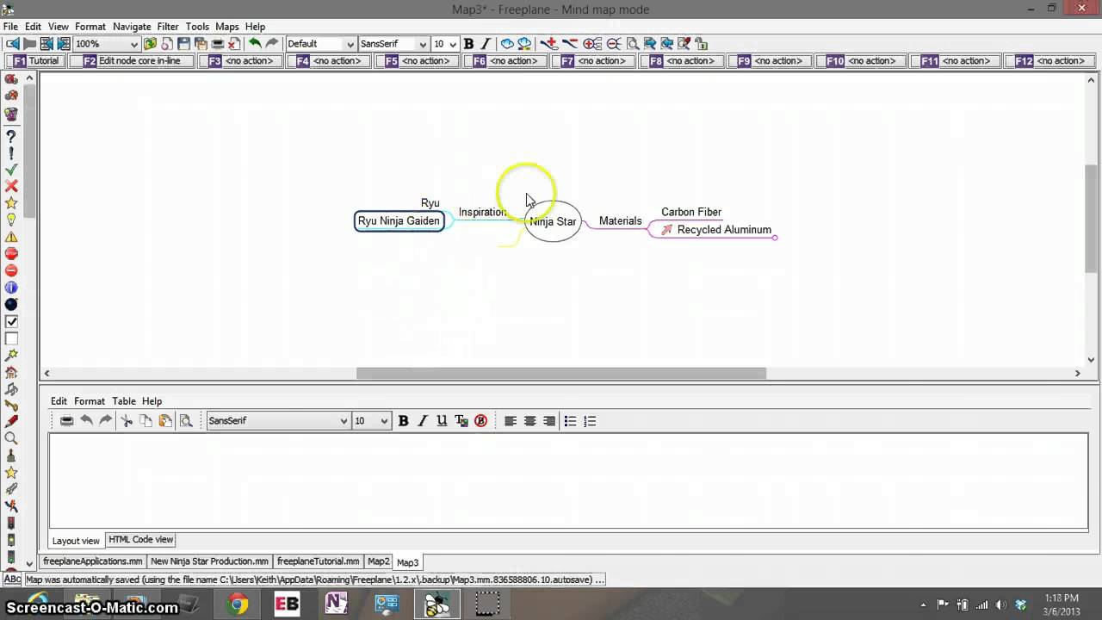This screenshot has height=620, width=1102.
Task: Click the F1 Tutorial button
Action: [35, 61]
